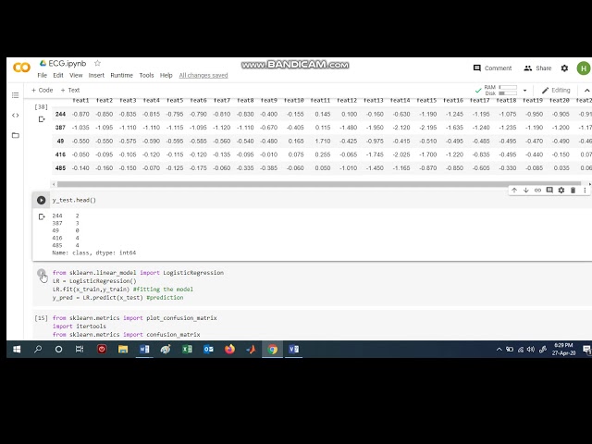Click the Share button
Screen dimensions: 592x444
coord(537,68)
